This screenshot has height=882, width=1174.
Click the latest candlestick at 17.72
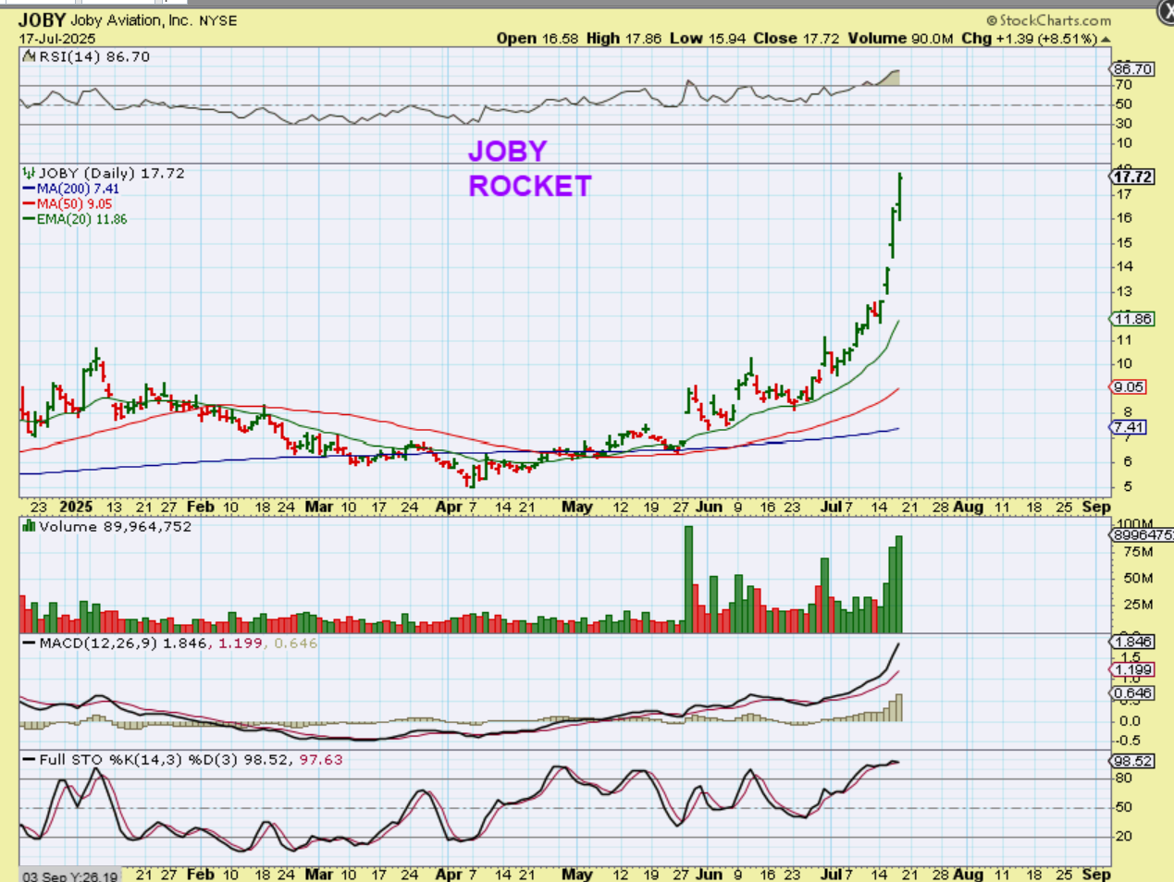900,197
